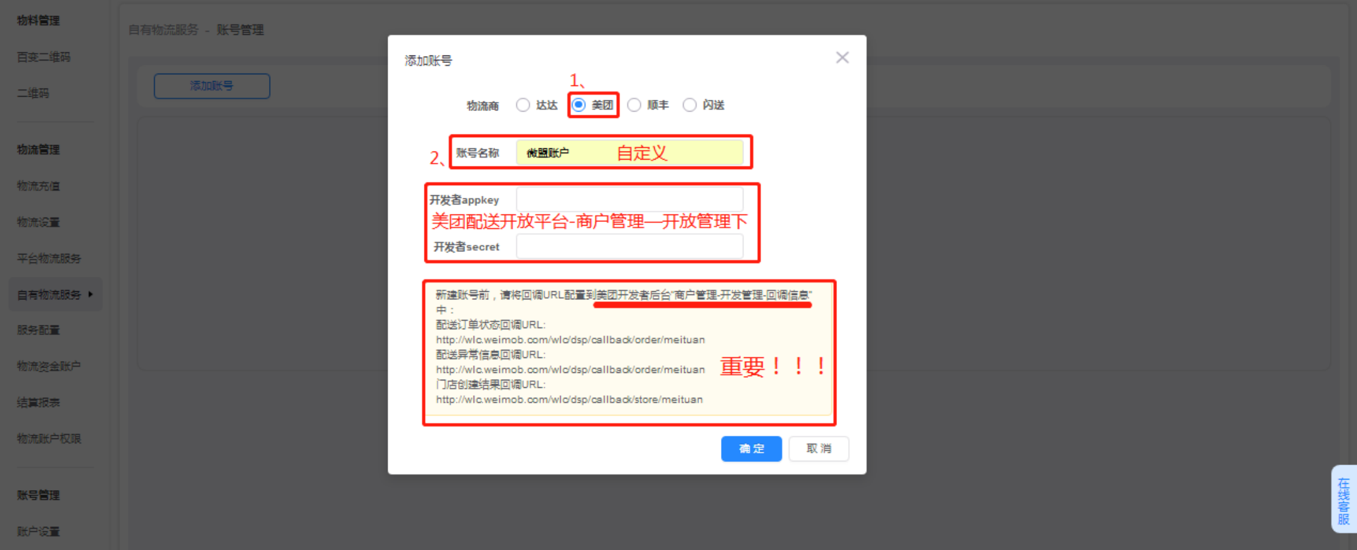
Task: Focus the 开发者secret input field
Action: point(629,246)
